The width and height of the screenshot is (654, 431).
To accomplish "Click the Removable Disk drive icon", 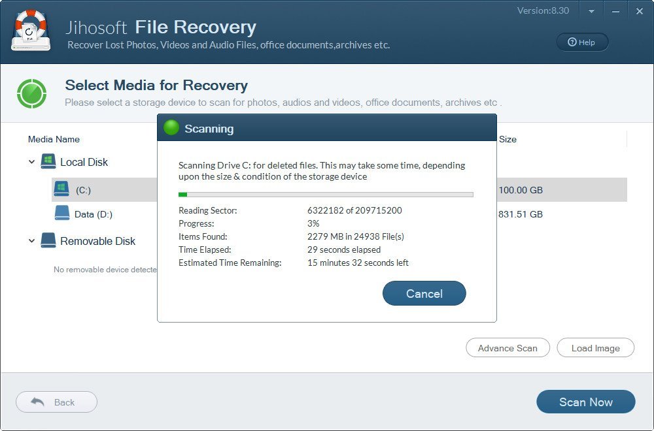I will (48, 240).
